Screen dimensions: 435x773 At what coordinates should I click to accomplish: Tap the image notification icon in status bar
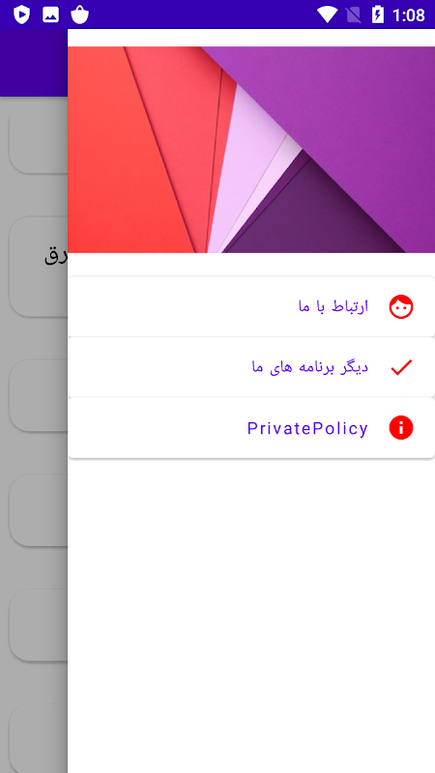[51, 14]
